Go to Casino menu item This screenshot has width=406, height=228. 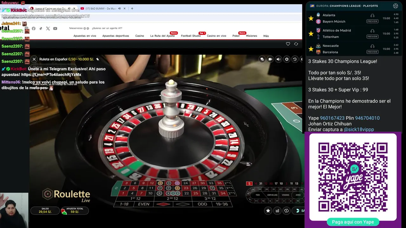tap(140, 36)
